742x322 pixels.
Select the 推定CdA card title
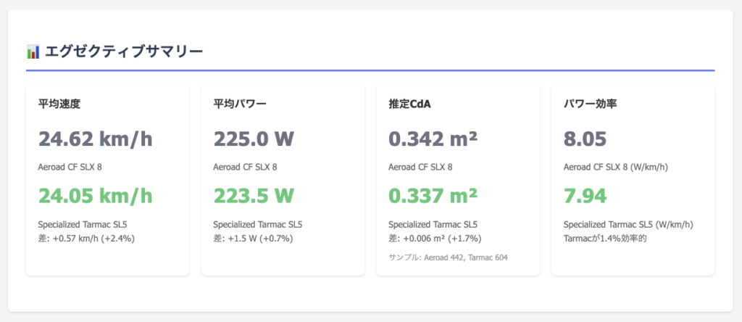click(410, 104)
